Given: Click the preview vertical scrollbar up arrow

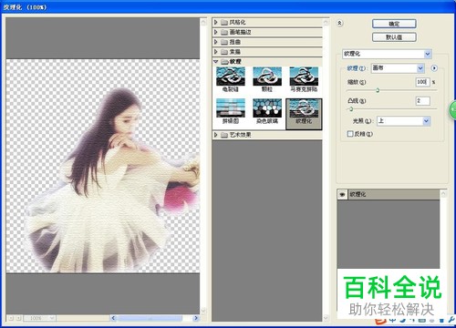Looking at the screenshot, I should pos(203,22).
